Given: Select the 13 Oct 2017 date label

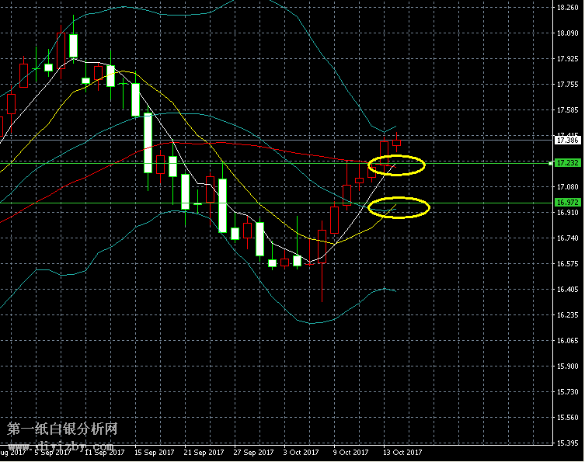Looking at the screenshot, I should 402,452.
